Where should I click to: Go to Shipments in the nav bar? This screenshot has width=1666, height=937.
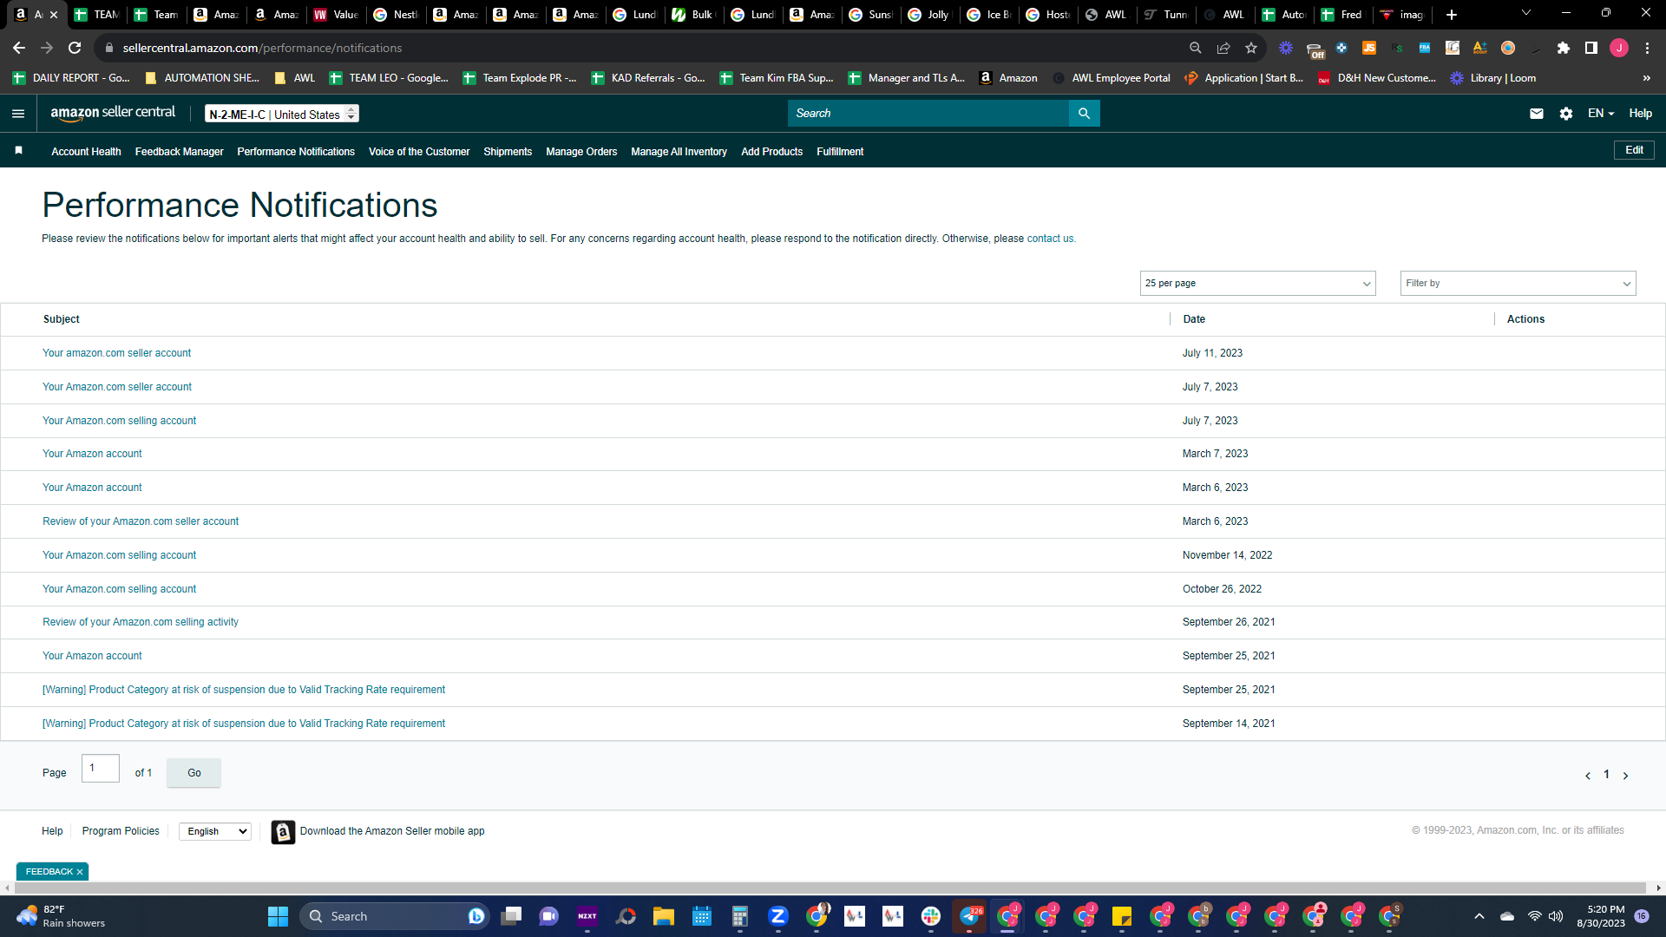coord(508,152)
